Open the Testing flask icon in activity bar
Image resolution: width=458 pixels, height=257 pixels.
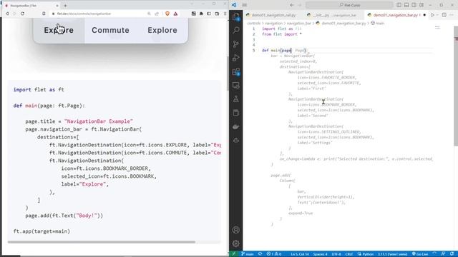236,99
